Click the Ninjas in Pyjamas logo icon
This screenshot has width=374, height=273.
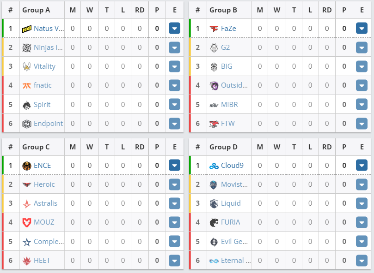[27, 47]
